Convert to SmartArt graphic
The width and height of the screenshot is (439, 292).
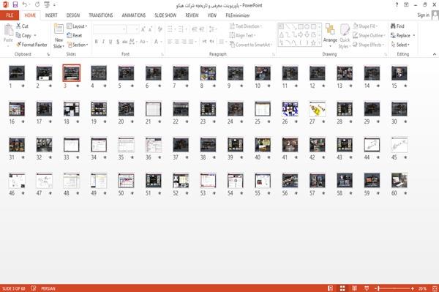click(250, 45)
